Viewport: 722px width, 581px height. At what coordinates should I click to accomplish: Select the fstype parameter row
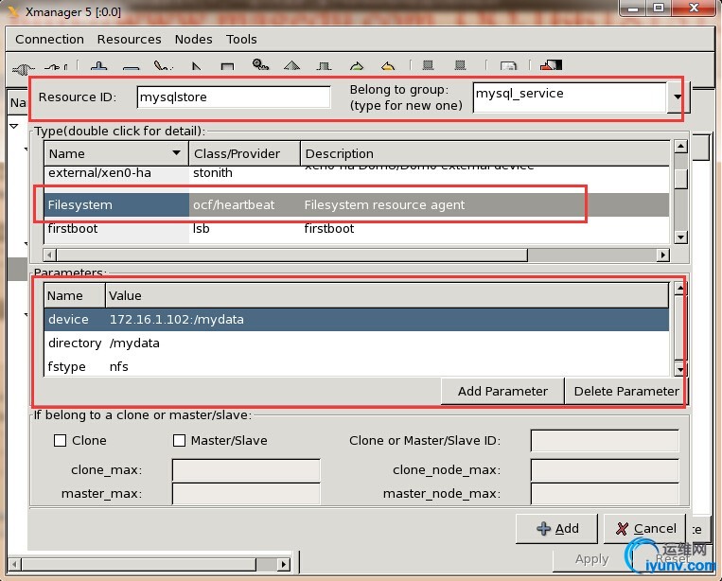click(x=357, y=367)
